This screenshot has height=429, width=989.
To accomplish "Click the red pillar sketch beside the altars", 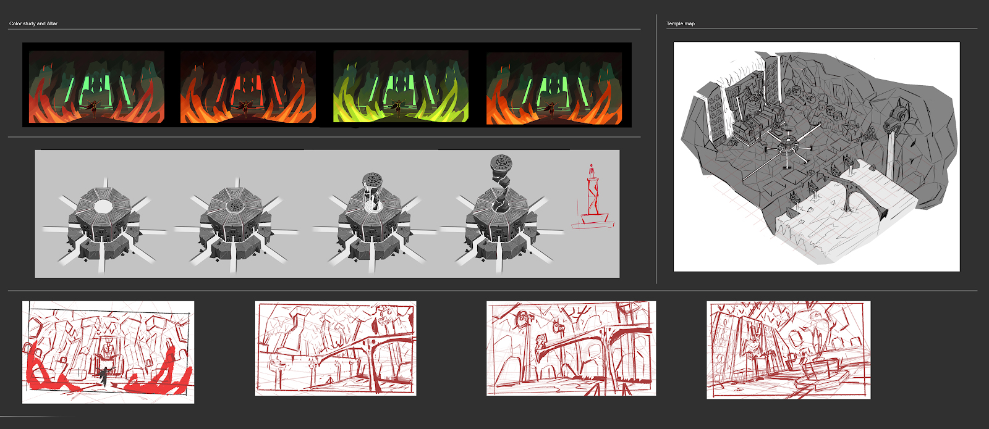I will [592, 198].
